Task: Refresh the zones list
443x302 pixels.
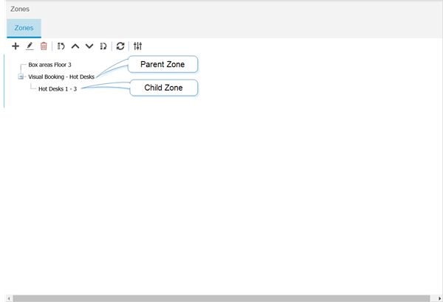Action: (120, 46)
